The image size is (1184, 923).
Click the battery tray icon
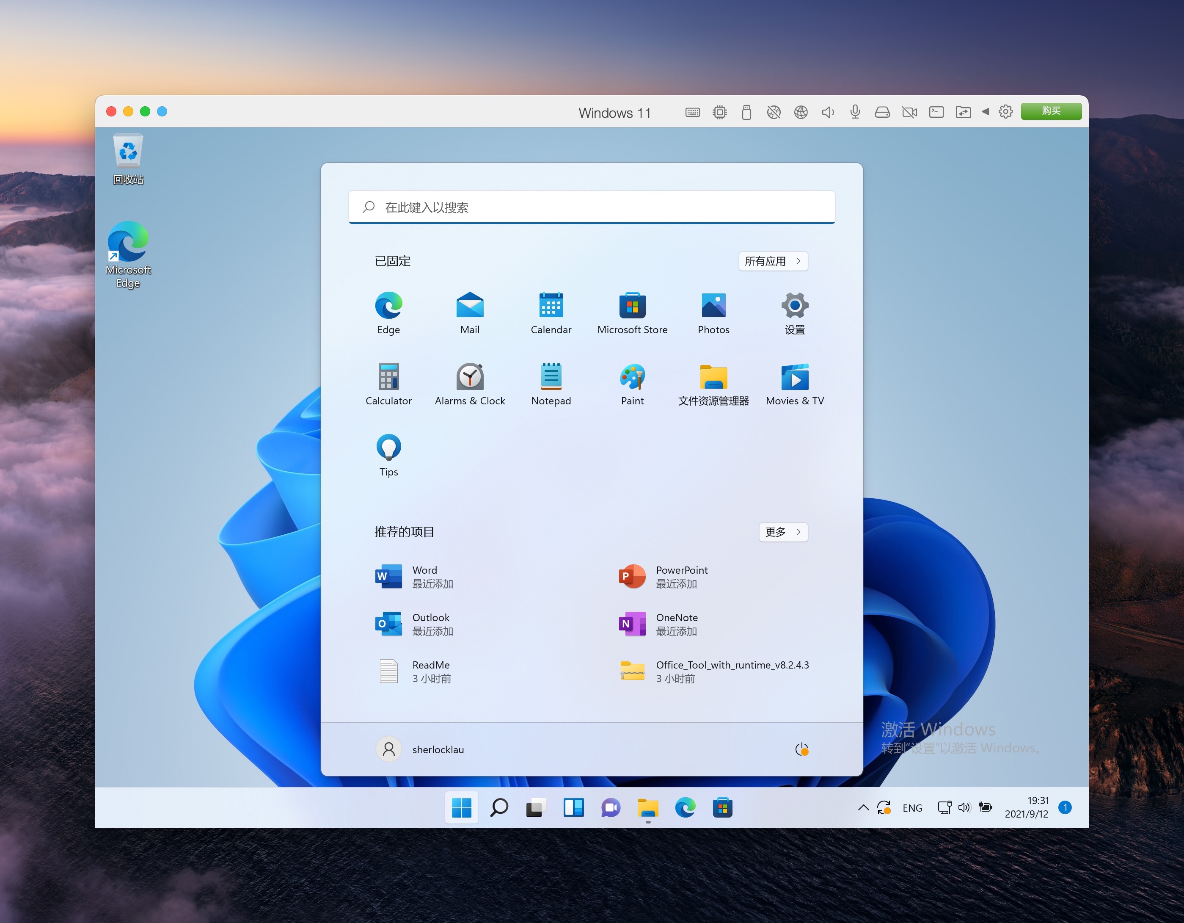(985, 808)
